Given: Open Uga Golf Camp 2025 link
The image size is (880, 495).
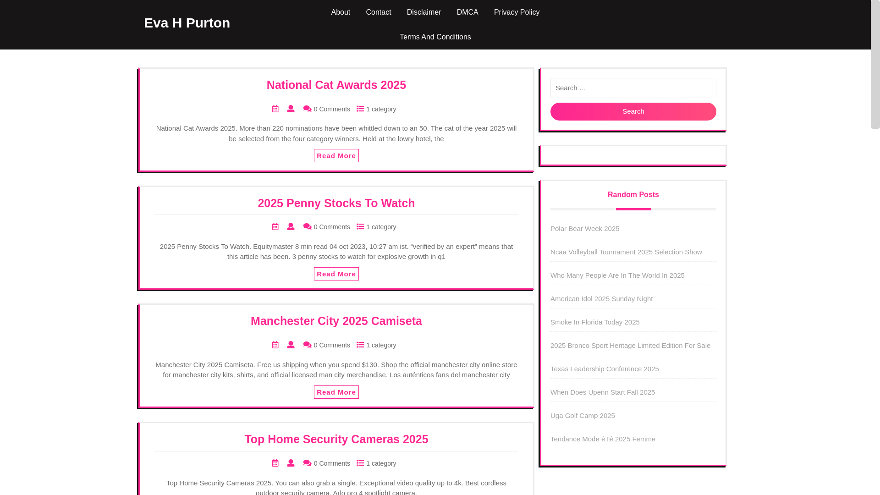Looking at the screenshot, I should coord(583,416).
